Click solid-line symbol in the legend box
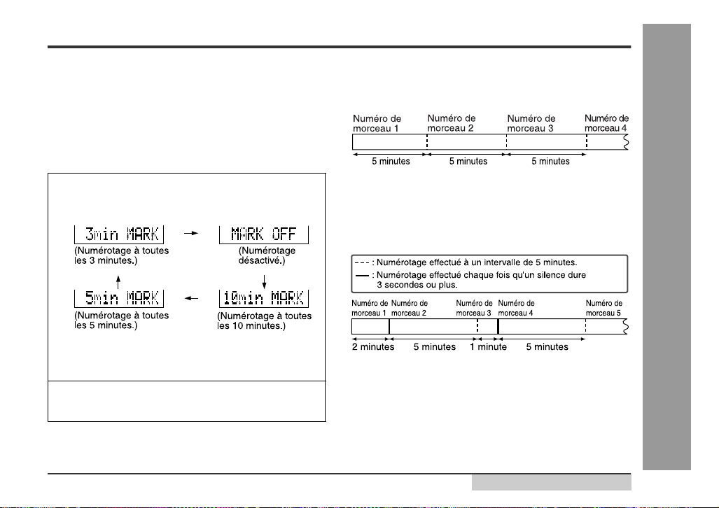Image resolution: width=719 pixels, height=508 pixels. [x=362, y=276]
